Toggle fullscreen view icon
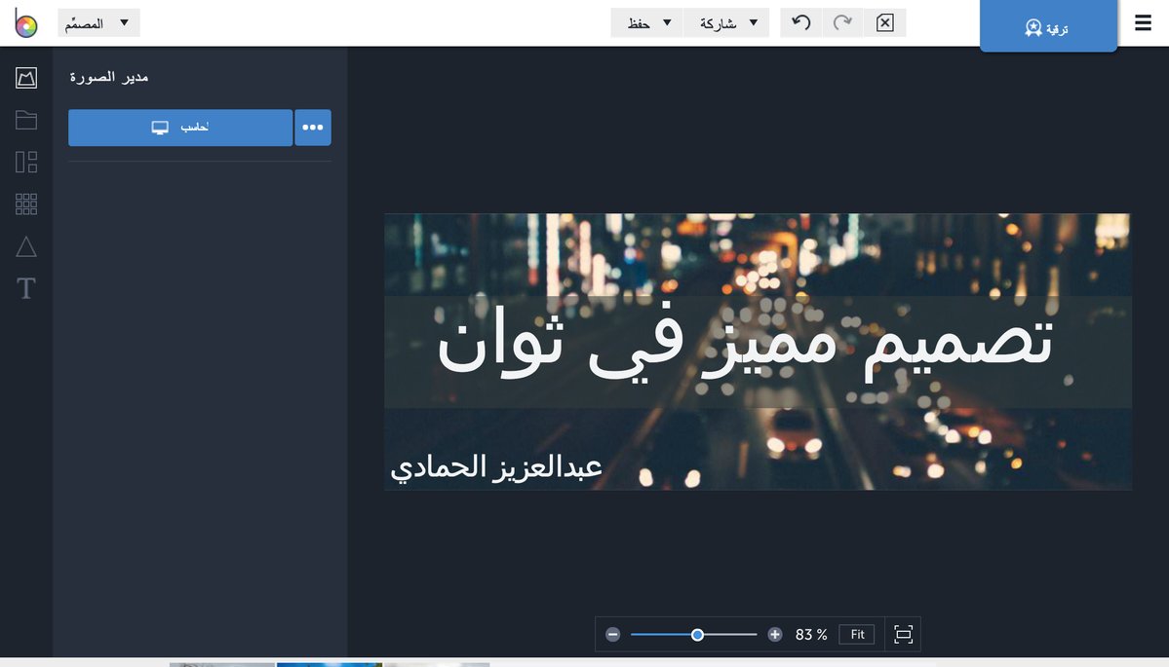 pos(903,635)
